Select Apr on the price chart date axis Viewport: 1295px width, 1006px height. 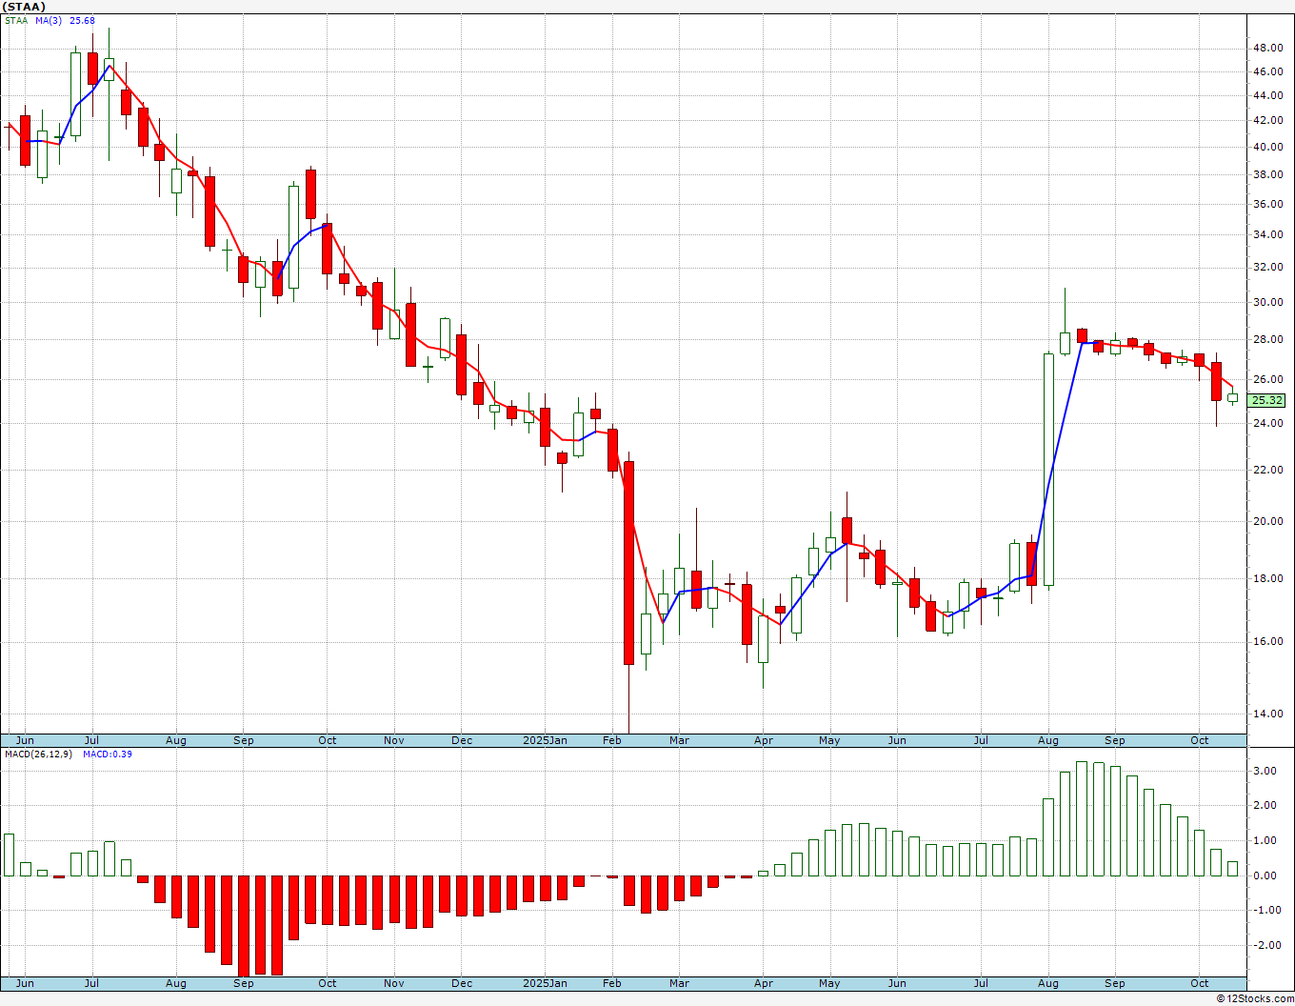[763, 740]
